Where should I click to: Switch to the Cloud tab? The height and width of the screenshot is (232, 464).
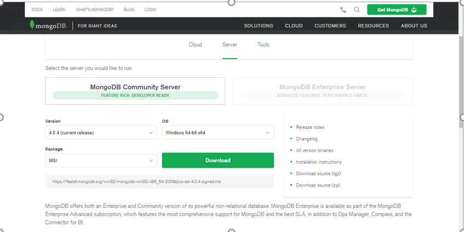[x=195, y=44]
